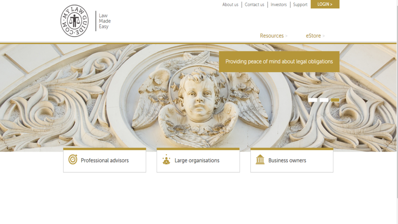Screen dimensions: 398x224
Task: Expand the eStore menu
Action: click(315, 36)
